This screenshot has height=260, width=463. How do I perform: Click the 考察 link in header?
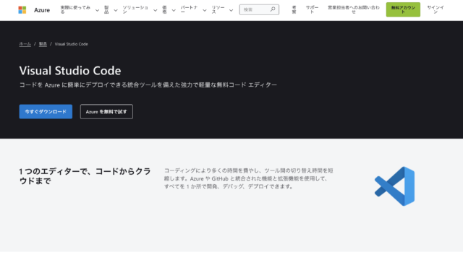(294, 9)
